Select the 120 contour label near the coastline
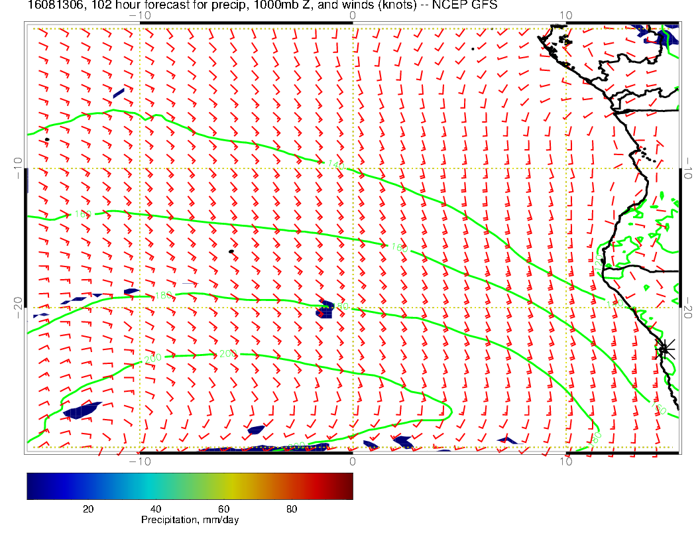The width and height of the screenshot is (700, 541). [x=597, y=261]
